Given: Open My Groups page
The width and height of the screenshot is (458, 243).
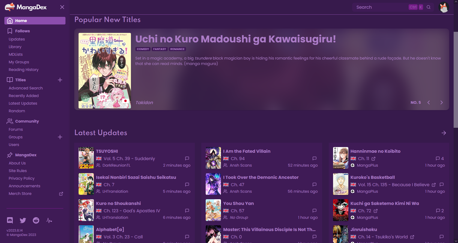Looking at the screenshot, I should tap(19, 62).
